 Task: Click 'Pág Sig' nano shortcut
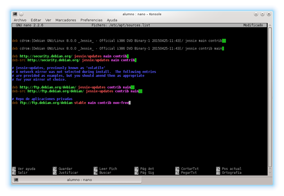coord(144,173)
